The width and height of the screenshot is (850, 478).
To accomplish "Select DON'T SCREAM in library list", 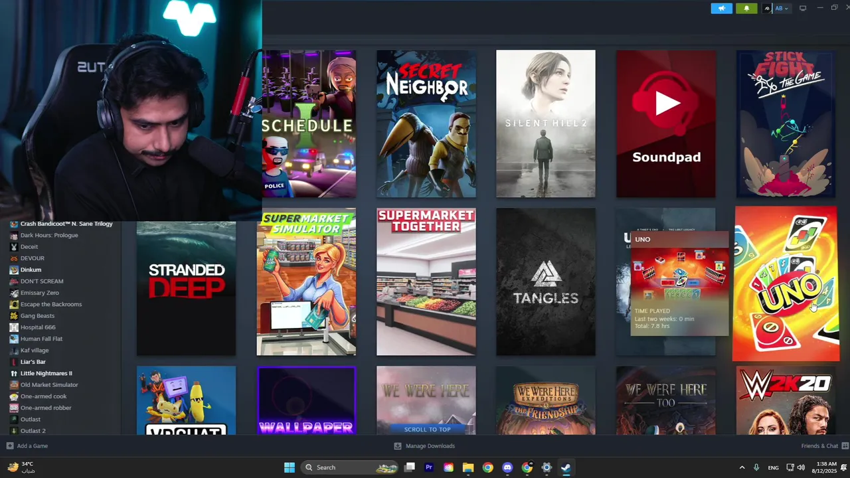I will [42, 281].
